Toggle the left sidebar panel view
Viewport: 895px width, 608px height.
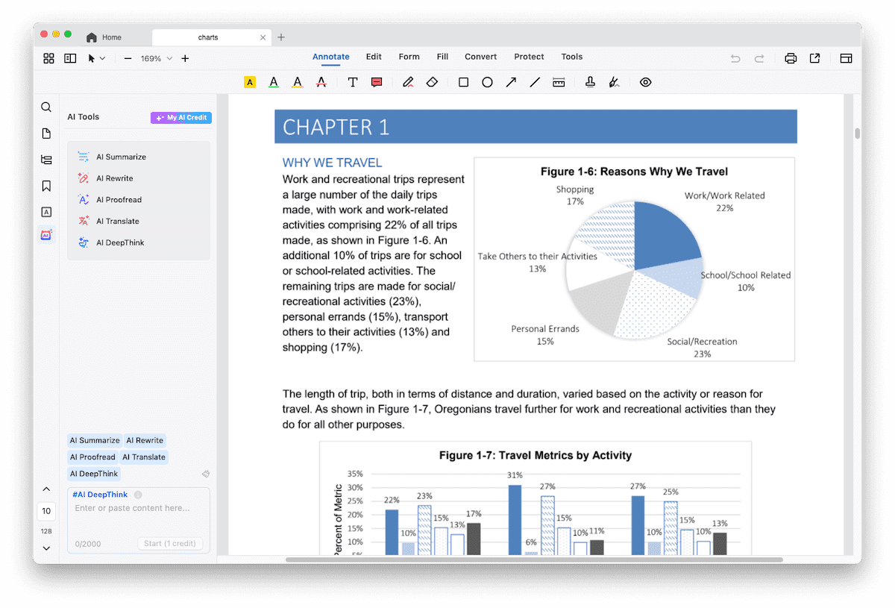[x=70, y=58]
